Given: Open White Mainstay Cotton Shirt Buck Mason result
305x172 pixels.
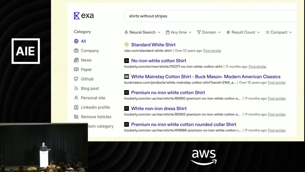Looking at the screenshot, I should tap(206, 77).
